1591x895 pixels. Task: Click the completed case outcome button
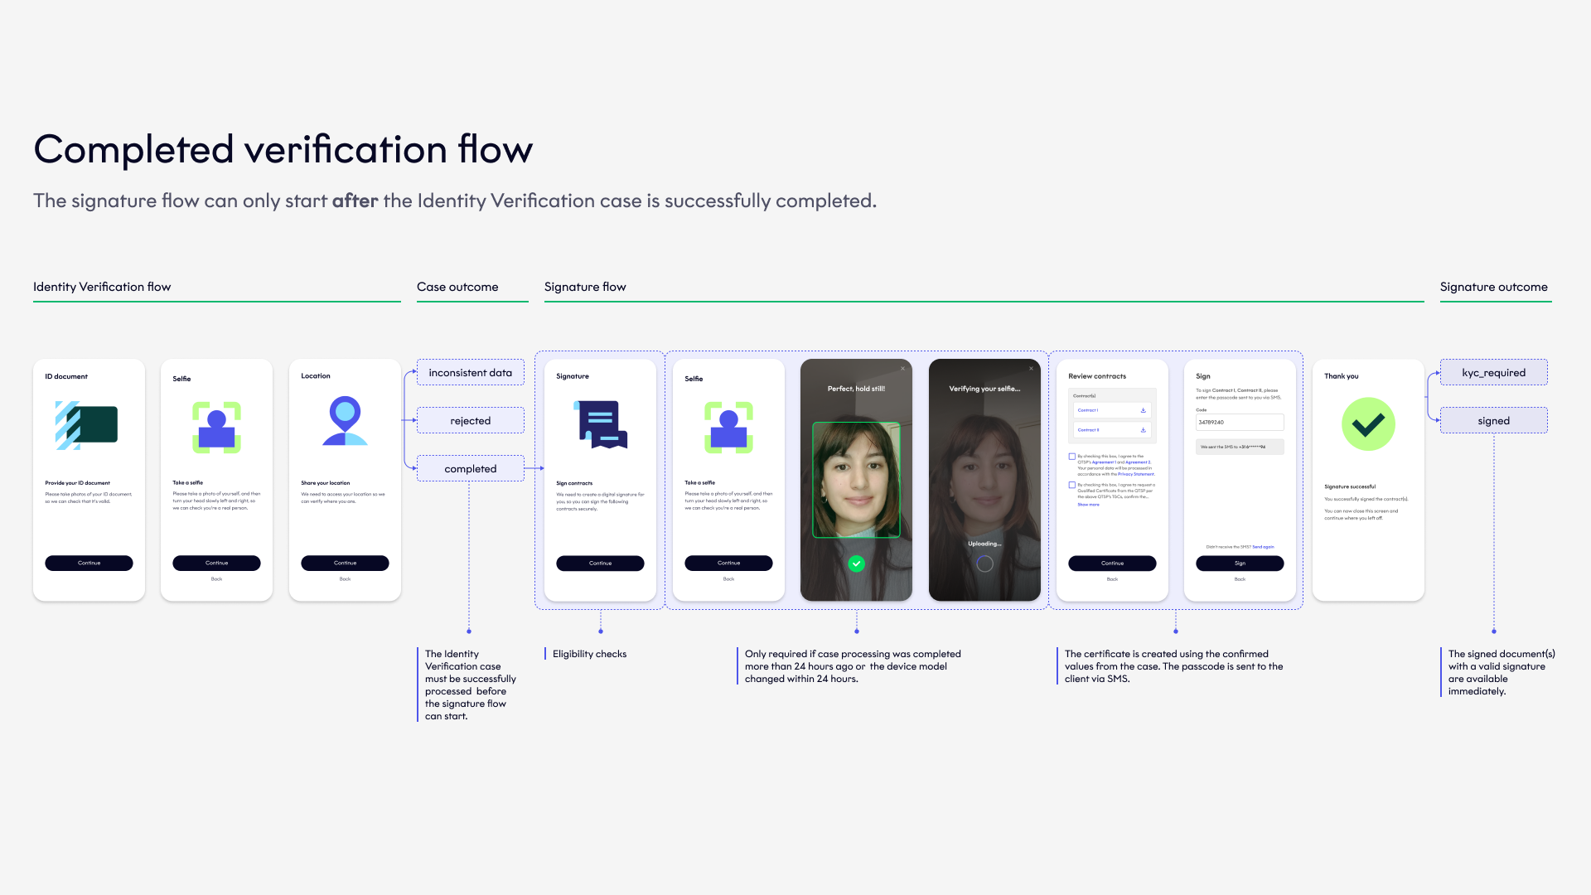point(469,467)
